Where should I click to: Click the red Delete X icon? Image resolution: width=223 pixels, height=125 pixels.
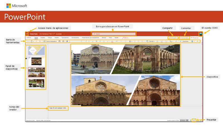tap(40, 41)
